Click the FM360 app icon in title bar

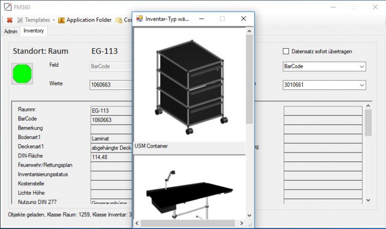(8, 7)
